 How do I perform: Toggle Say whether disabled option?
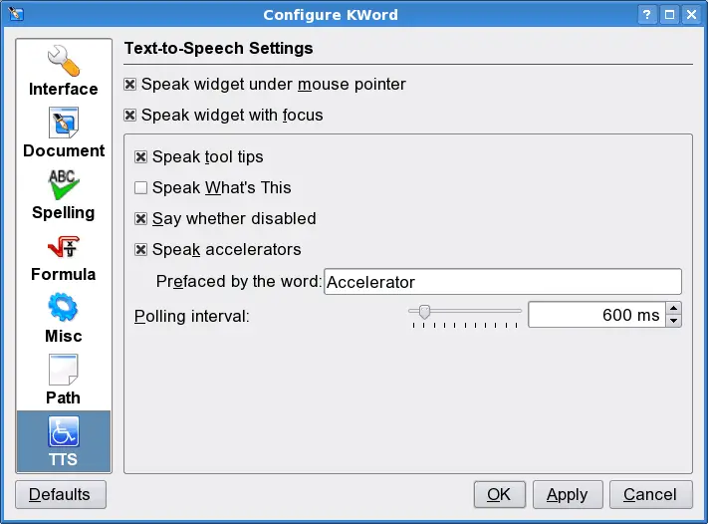click(x=141, y=218)
